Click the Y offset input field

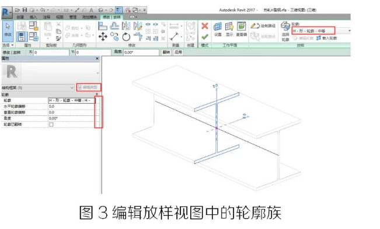click(x=93, y=52)
